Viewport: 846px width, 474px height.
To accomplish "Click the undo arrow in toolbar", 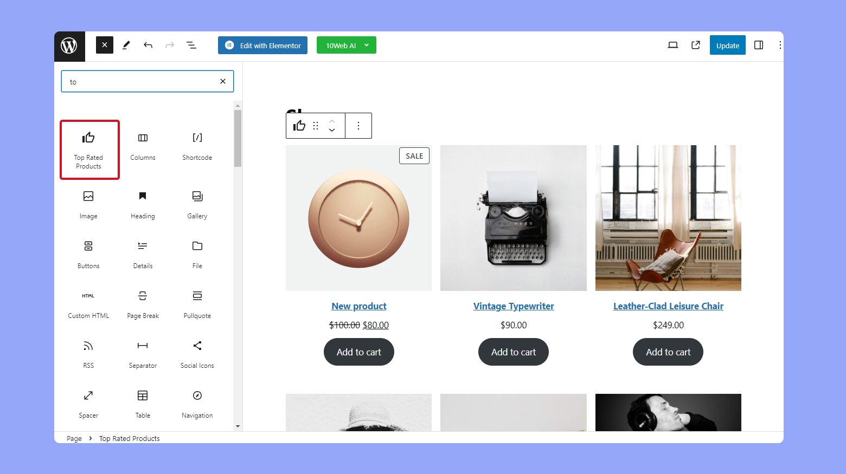I will 148,46.
